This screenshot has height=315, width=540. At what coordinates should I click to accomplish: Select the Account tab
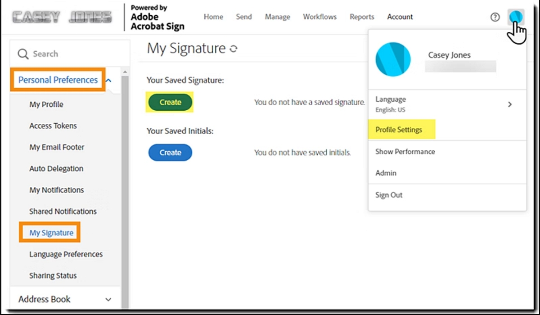tap(400, 17)
